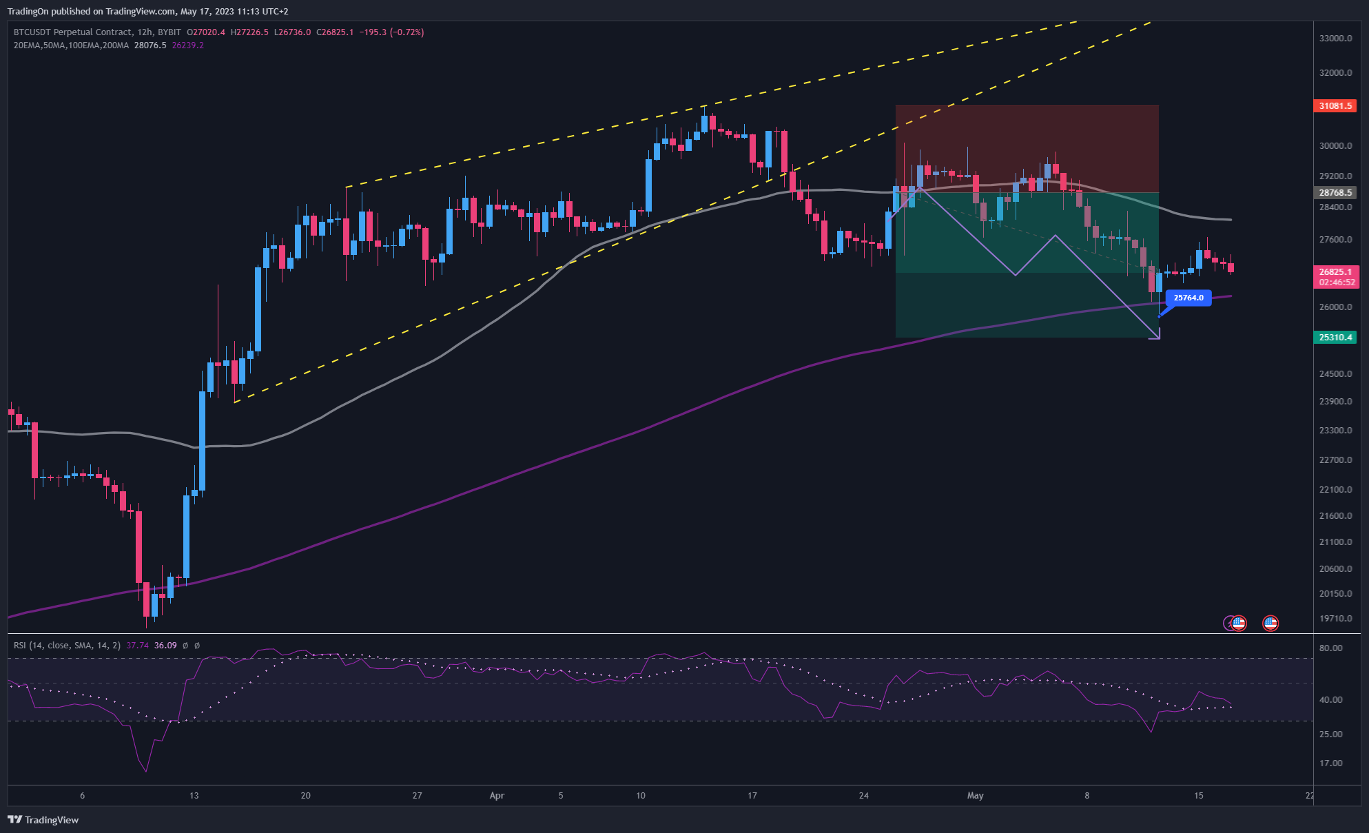Click the 'Apr' label on the time axis
1369x833 pixels.
pos(497,796)
